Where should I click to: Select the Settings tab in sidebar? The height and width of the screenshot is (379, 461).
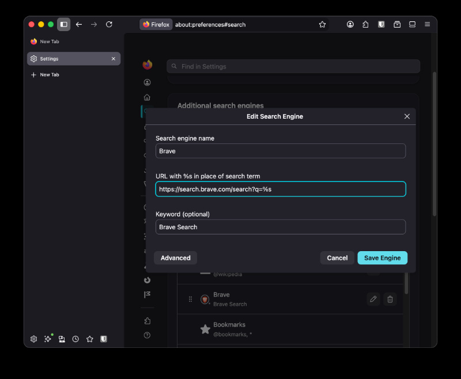74,59
